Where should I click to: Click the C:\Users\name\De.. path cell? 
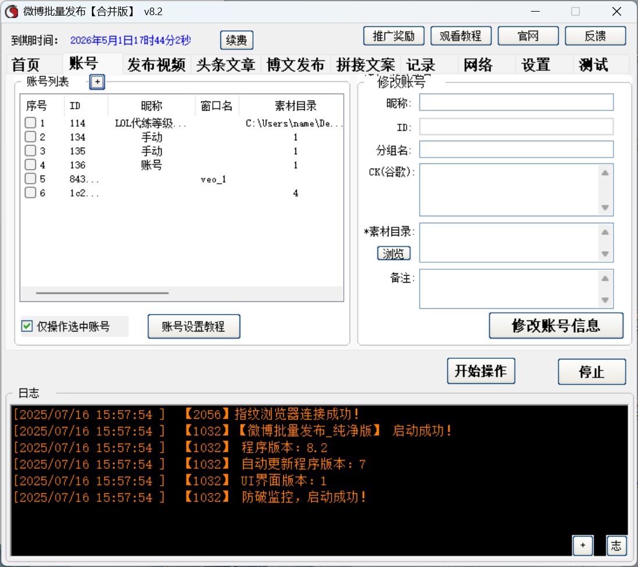(x=294, y=123)
